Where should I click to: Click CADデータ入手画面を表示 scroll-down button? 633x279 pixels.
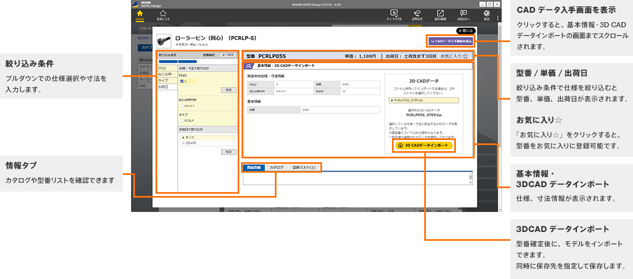(x=451, y=41)
